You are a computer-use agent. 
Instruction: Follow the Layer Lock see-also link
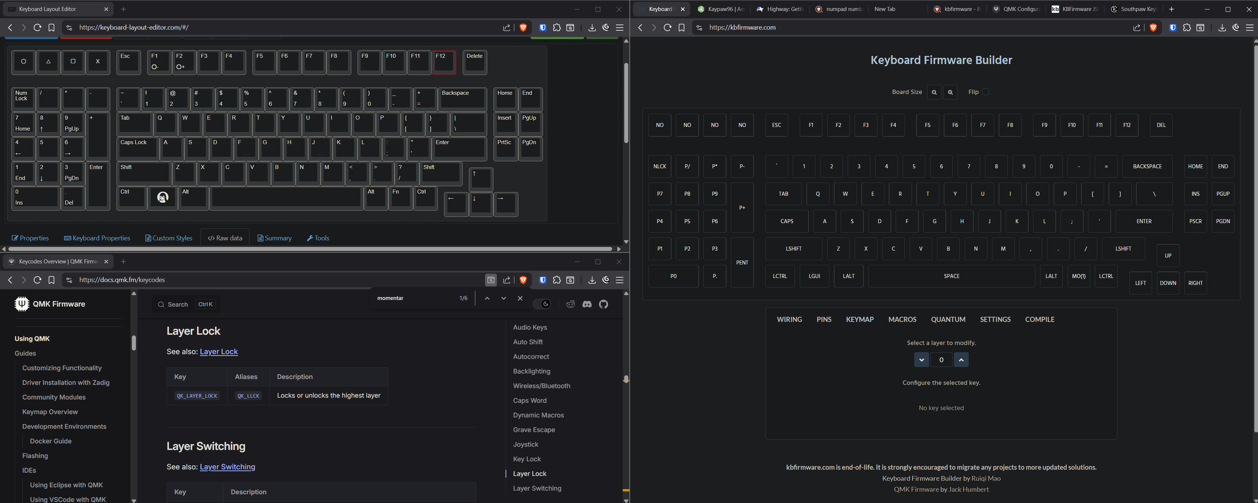[x=219, y=352]
